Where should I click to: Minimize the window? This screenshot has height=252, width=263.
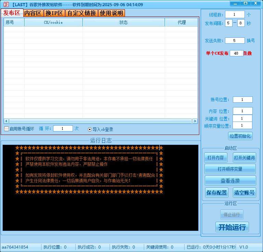(x=235, y=3)
